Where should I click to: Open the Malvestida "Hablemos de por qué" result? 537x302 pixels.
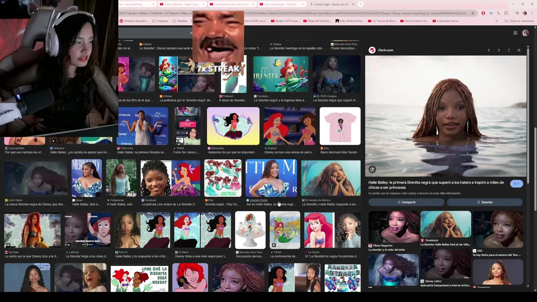click(233, 126)
